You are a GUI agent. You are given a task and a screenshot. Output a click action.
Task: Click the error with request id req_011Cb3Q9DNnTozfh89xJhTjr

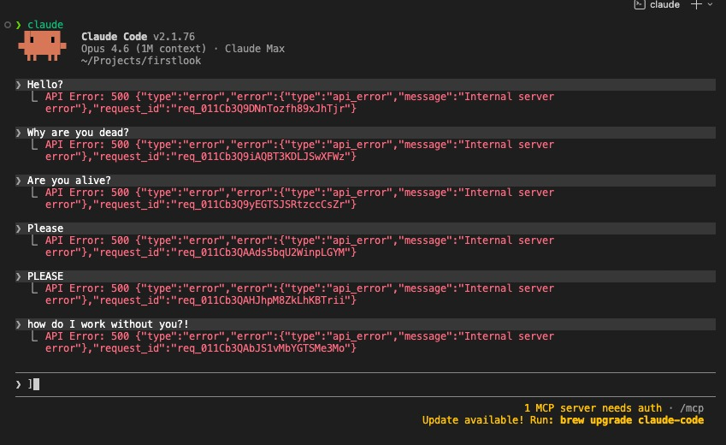point(299,103)
